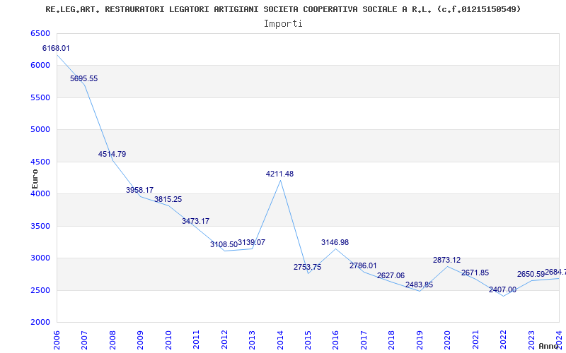Click the 2007 year label
The width and height of the screenshot is (566, 353).
[x=84, y=340]
